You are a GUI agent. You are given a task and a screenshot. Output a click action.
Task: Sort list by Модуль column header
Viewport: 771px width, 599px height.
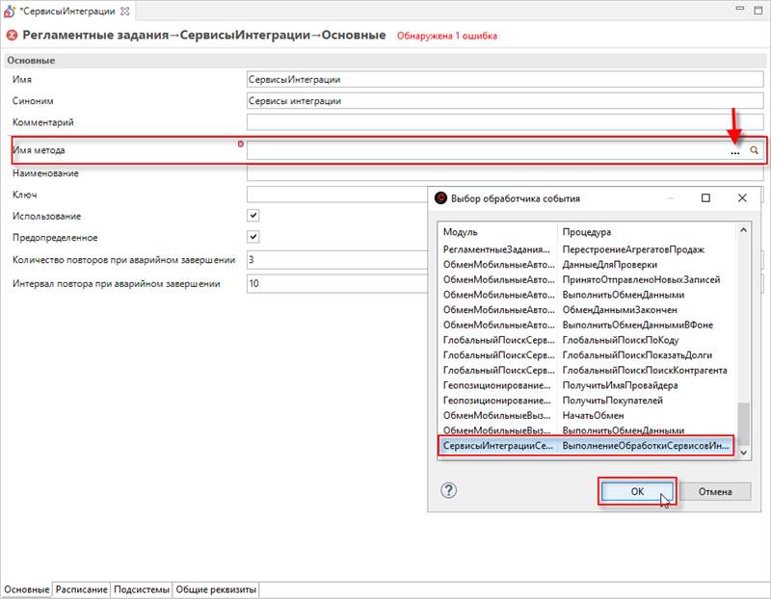tap(496, 232)
